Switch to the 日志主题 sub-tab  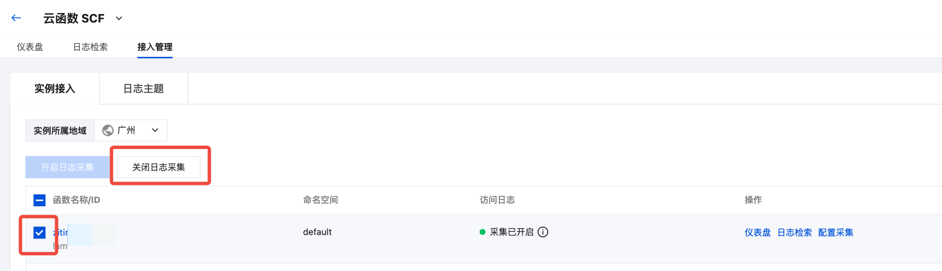coord(143,89)
